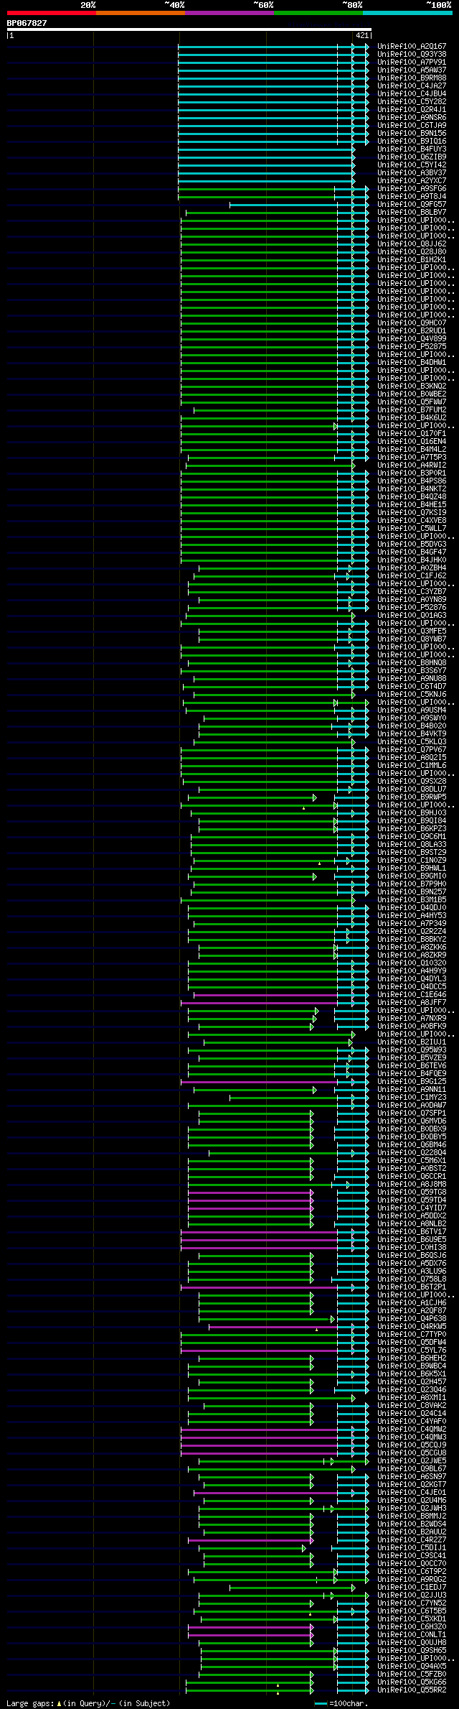Click the UniRef100_B8LBV7 label
This screenshot has width=459, height=1709.
click(x=412, y=213)
